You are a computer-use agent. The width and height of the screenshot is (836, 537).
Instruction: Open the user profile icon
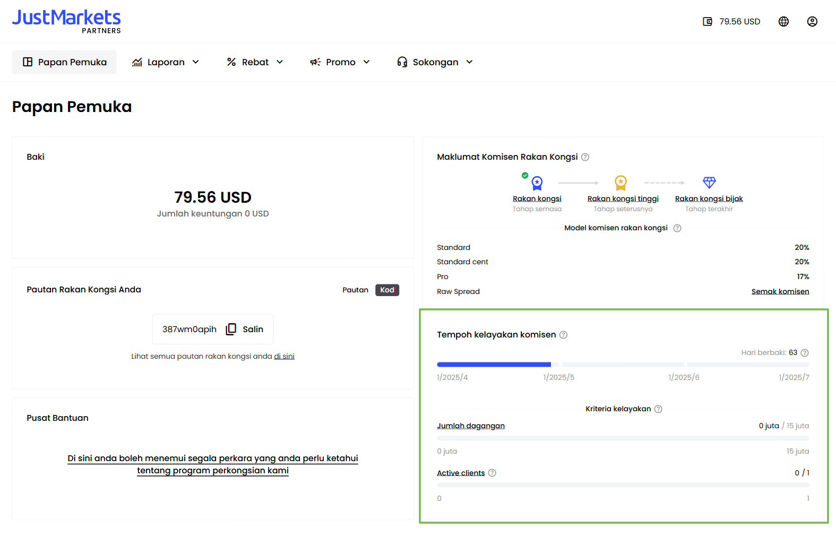[812, 22]
